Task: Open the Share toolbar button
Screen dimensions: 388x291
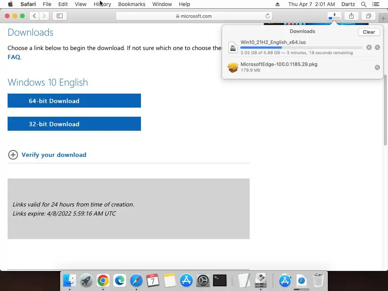Action: coord(351,16)
